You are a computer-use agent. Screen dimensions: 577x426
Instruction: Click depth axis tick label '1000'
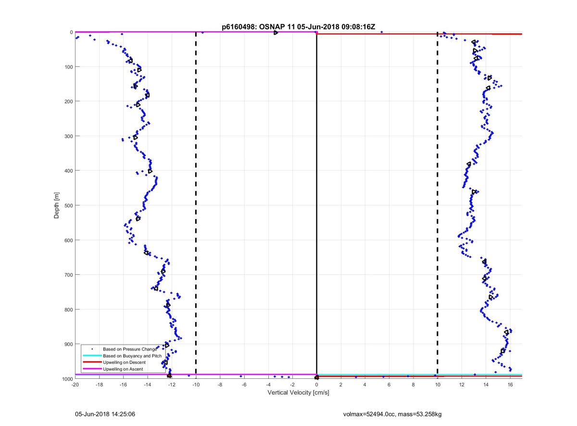click(x=67, y=379)
